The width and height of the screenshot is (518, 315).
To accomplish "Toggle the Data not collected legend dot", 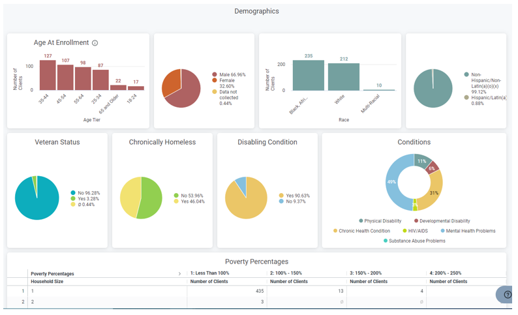I will click(215, 92).
